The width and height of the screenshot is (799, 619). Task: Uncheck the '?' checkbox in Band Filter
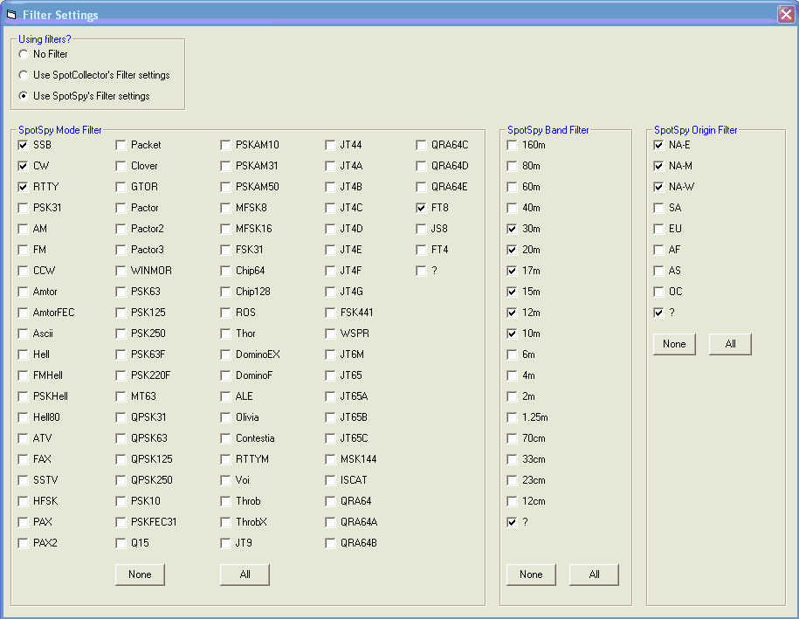click(x=512, y=522)
